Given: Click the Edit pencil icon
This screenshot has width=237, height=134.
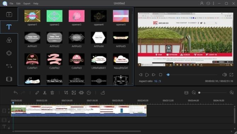Looking at the screenshot, I should pos(37,93).
